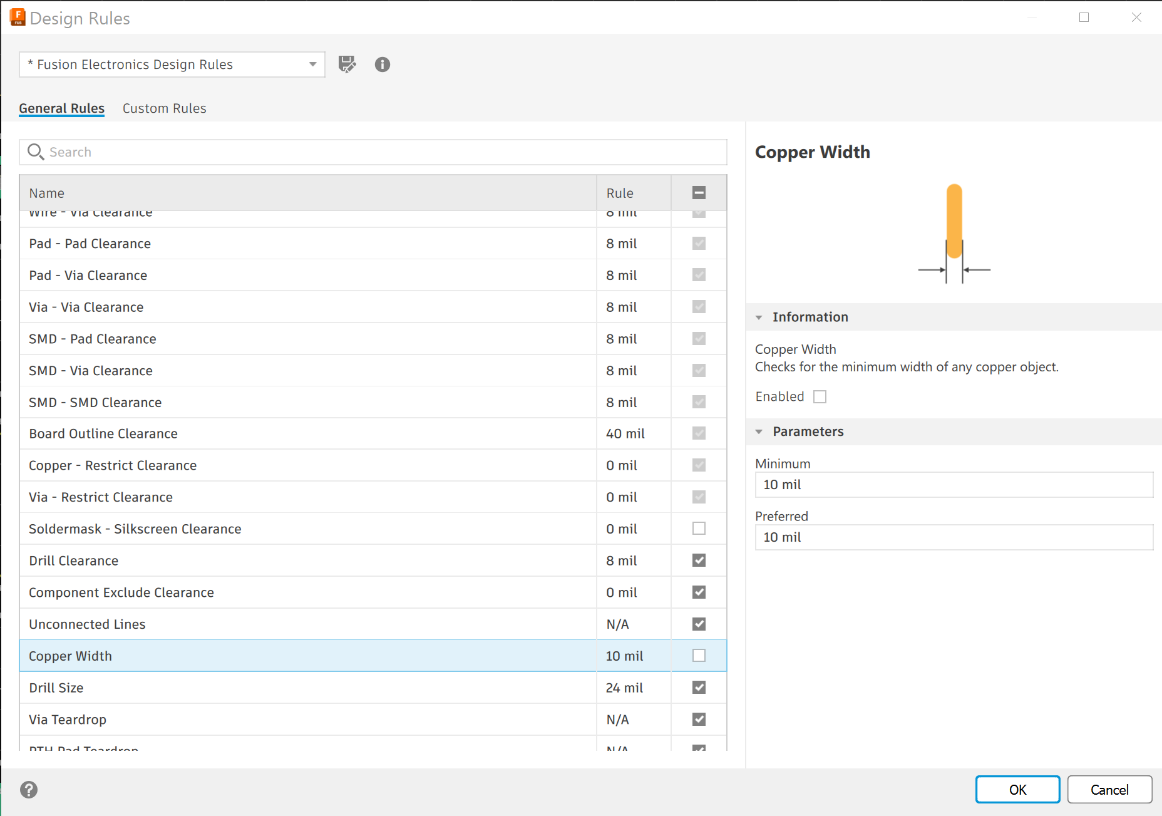Select the SMD - Pad Clearance row
Image resolution: width=1162 pixels, height=816 pixels.
click(x=373, y=339)
